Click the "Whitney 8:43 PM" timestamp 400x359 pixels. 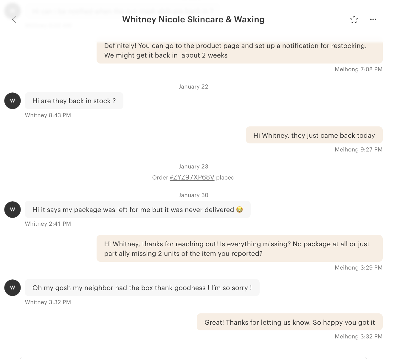[x=48, y=115]
